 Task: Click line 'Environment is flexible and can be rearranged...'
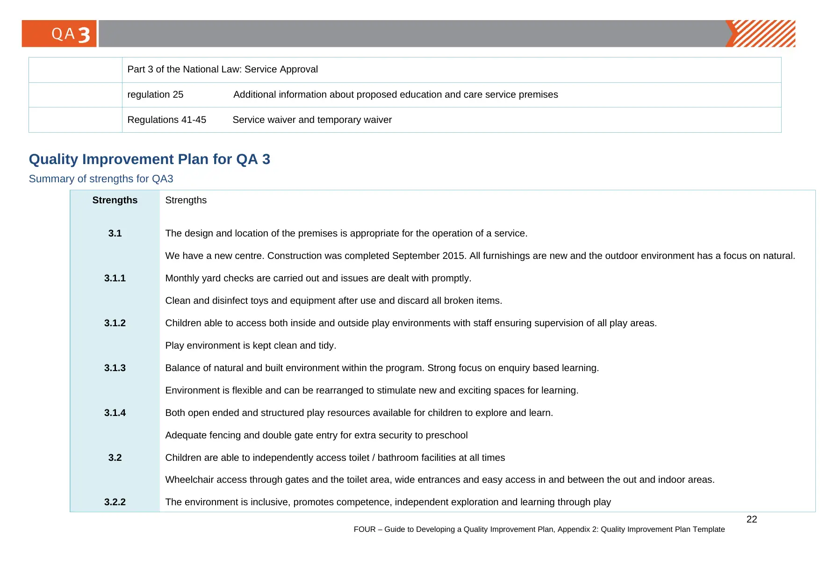click(x=372, y=391)
